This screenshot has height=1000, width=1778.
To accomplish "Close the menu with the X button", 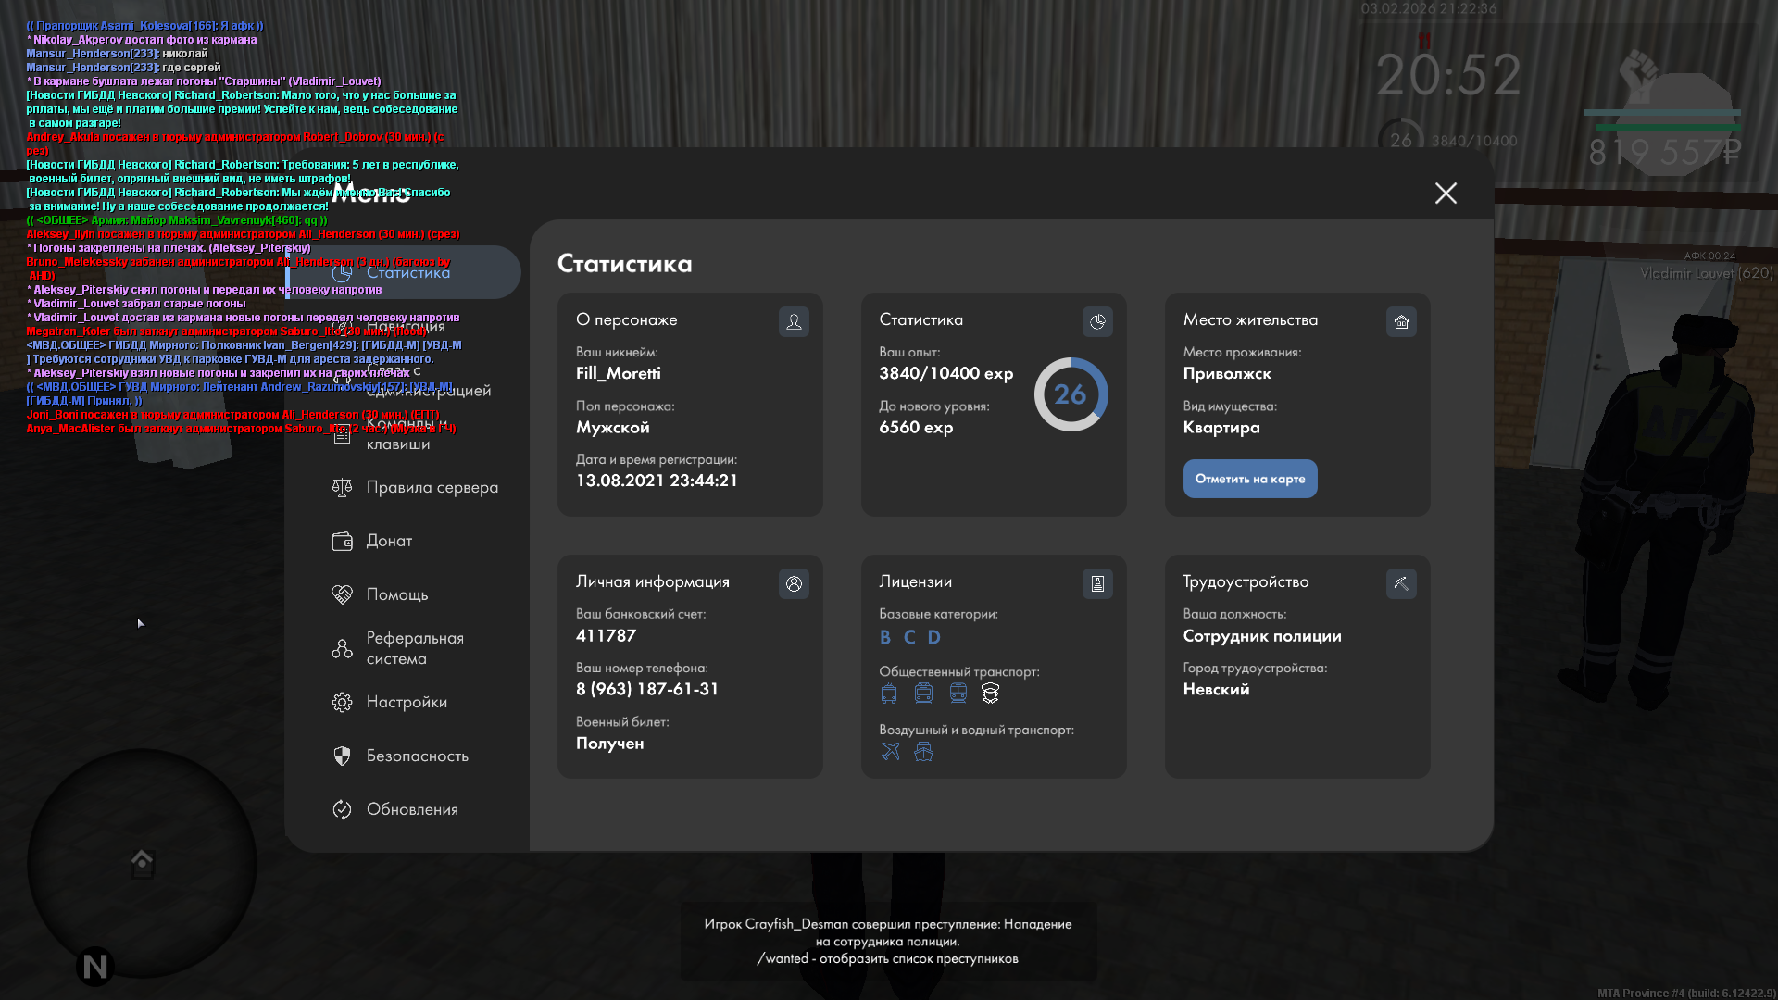I will (x=1446, y=193).
